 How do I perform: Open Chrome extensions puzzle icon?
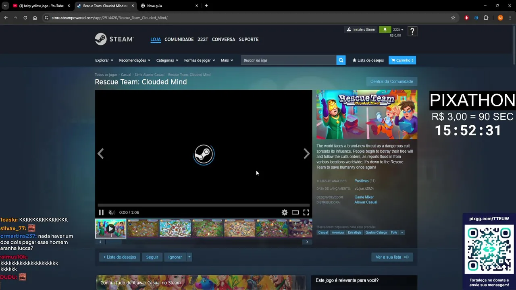click(x=486, y=18)
